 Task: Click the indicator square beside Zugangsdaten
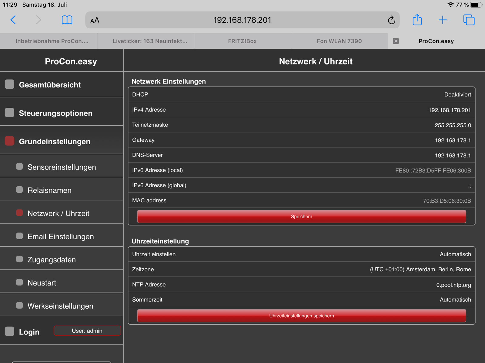[x=19, y=259]
